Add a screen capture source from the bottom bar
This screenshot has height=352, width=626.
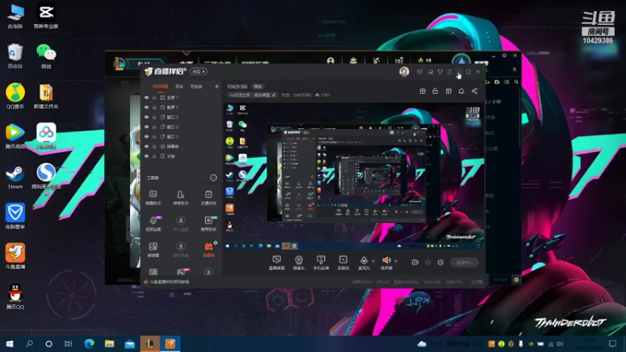tap(277, 263)
